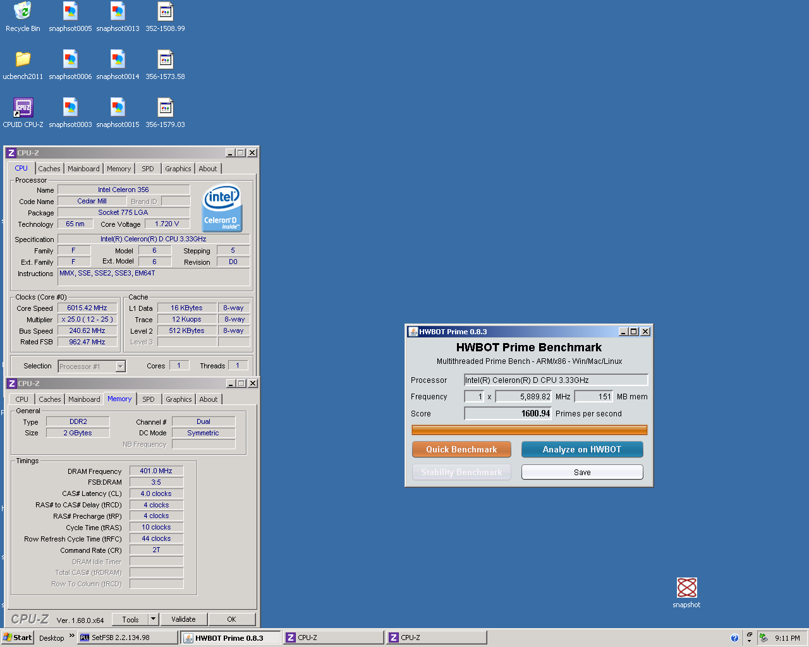Select HWBOT Prime 0.8.3 in taskbar

(231, 638)
